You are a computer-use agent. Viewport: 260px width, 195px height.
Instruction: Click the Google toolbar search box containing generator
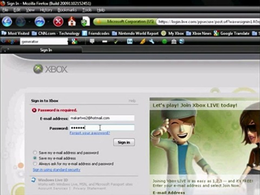pos(44,42)
